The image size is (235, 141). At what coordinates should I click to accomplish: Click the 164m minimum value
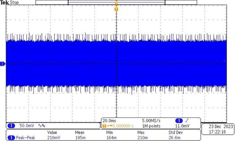pyautogui.click(x=112, y=138)
